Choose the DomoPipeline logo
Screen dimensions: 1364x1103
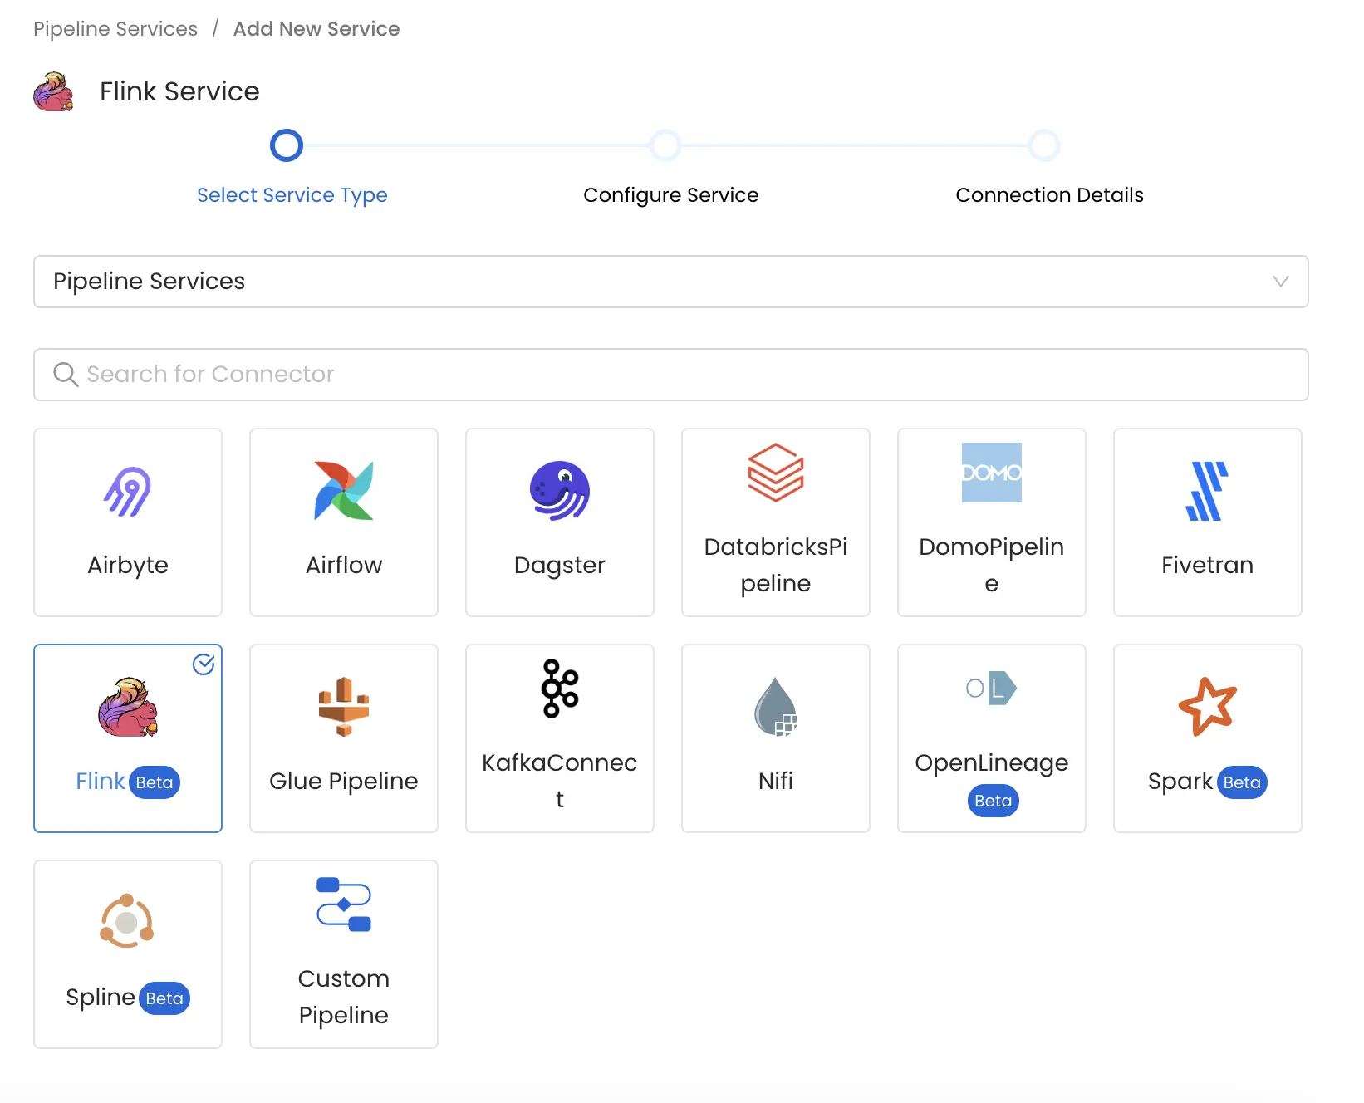pos(991,473)
